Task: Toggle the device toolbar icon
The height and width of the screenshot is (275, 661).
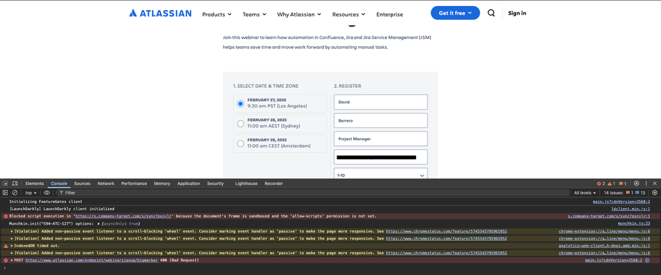Action: click(x=15, y=184)
